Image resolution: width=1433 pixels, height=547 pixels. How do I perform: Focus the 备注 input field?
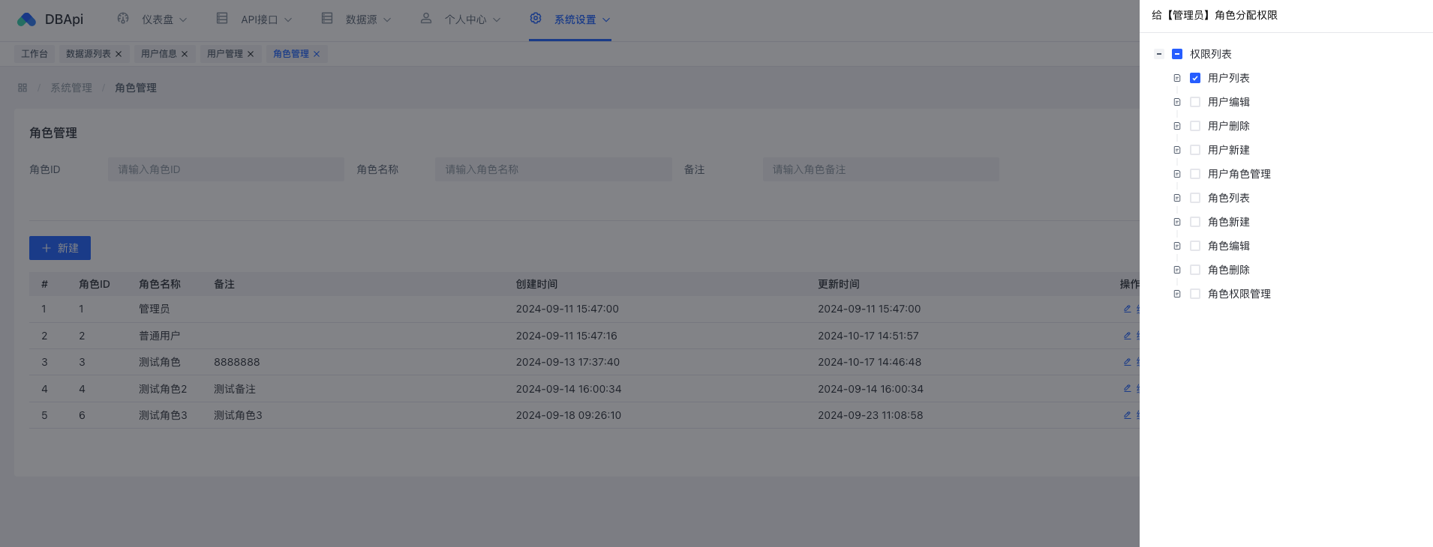point(881,169)
